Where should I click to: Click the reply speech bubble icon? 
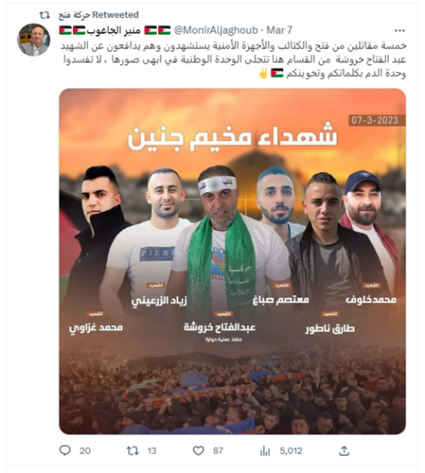coord(65,451)
